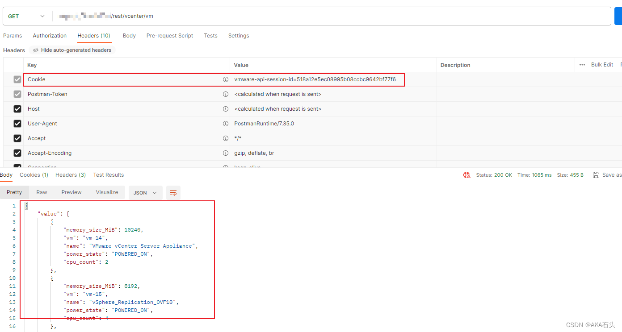Collapse the JSON root object on line 1

[x=25, y=204]
